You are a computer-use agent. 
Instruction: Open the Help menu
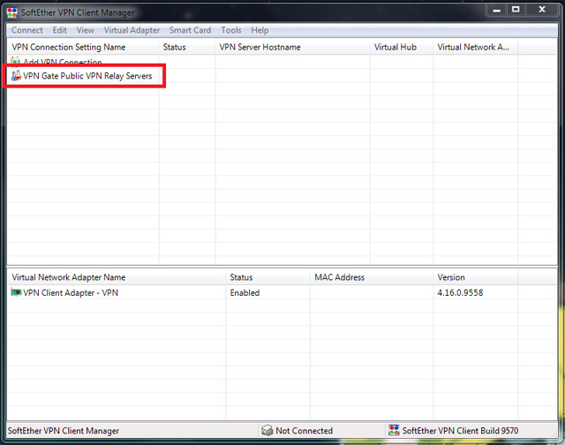point(260,30)
